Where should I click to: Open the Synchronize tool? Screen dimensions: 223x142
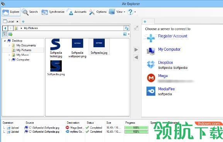click(x=53, y=12)
